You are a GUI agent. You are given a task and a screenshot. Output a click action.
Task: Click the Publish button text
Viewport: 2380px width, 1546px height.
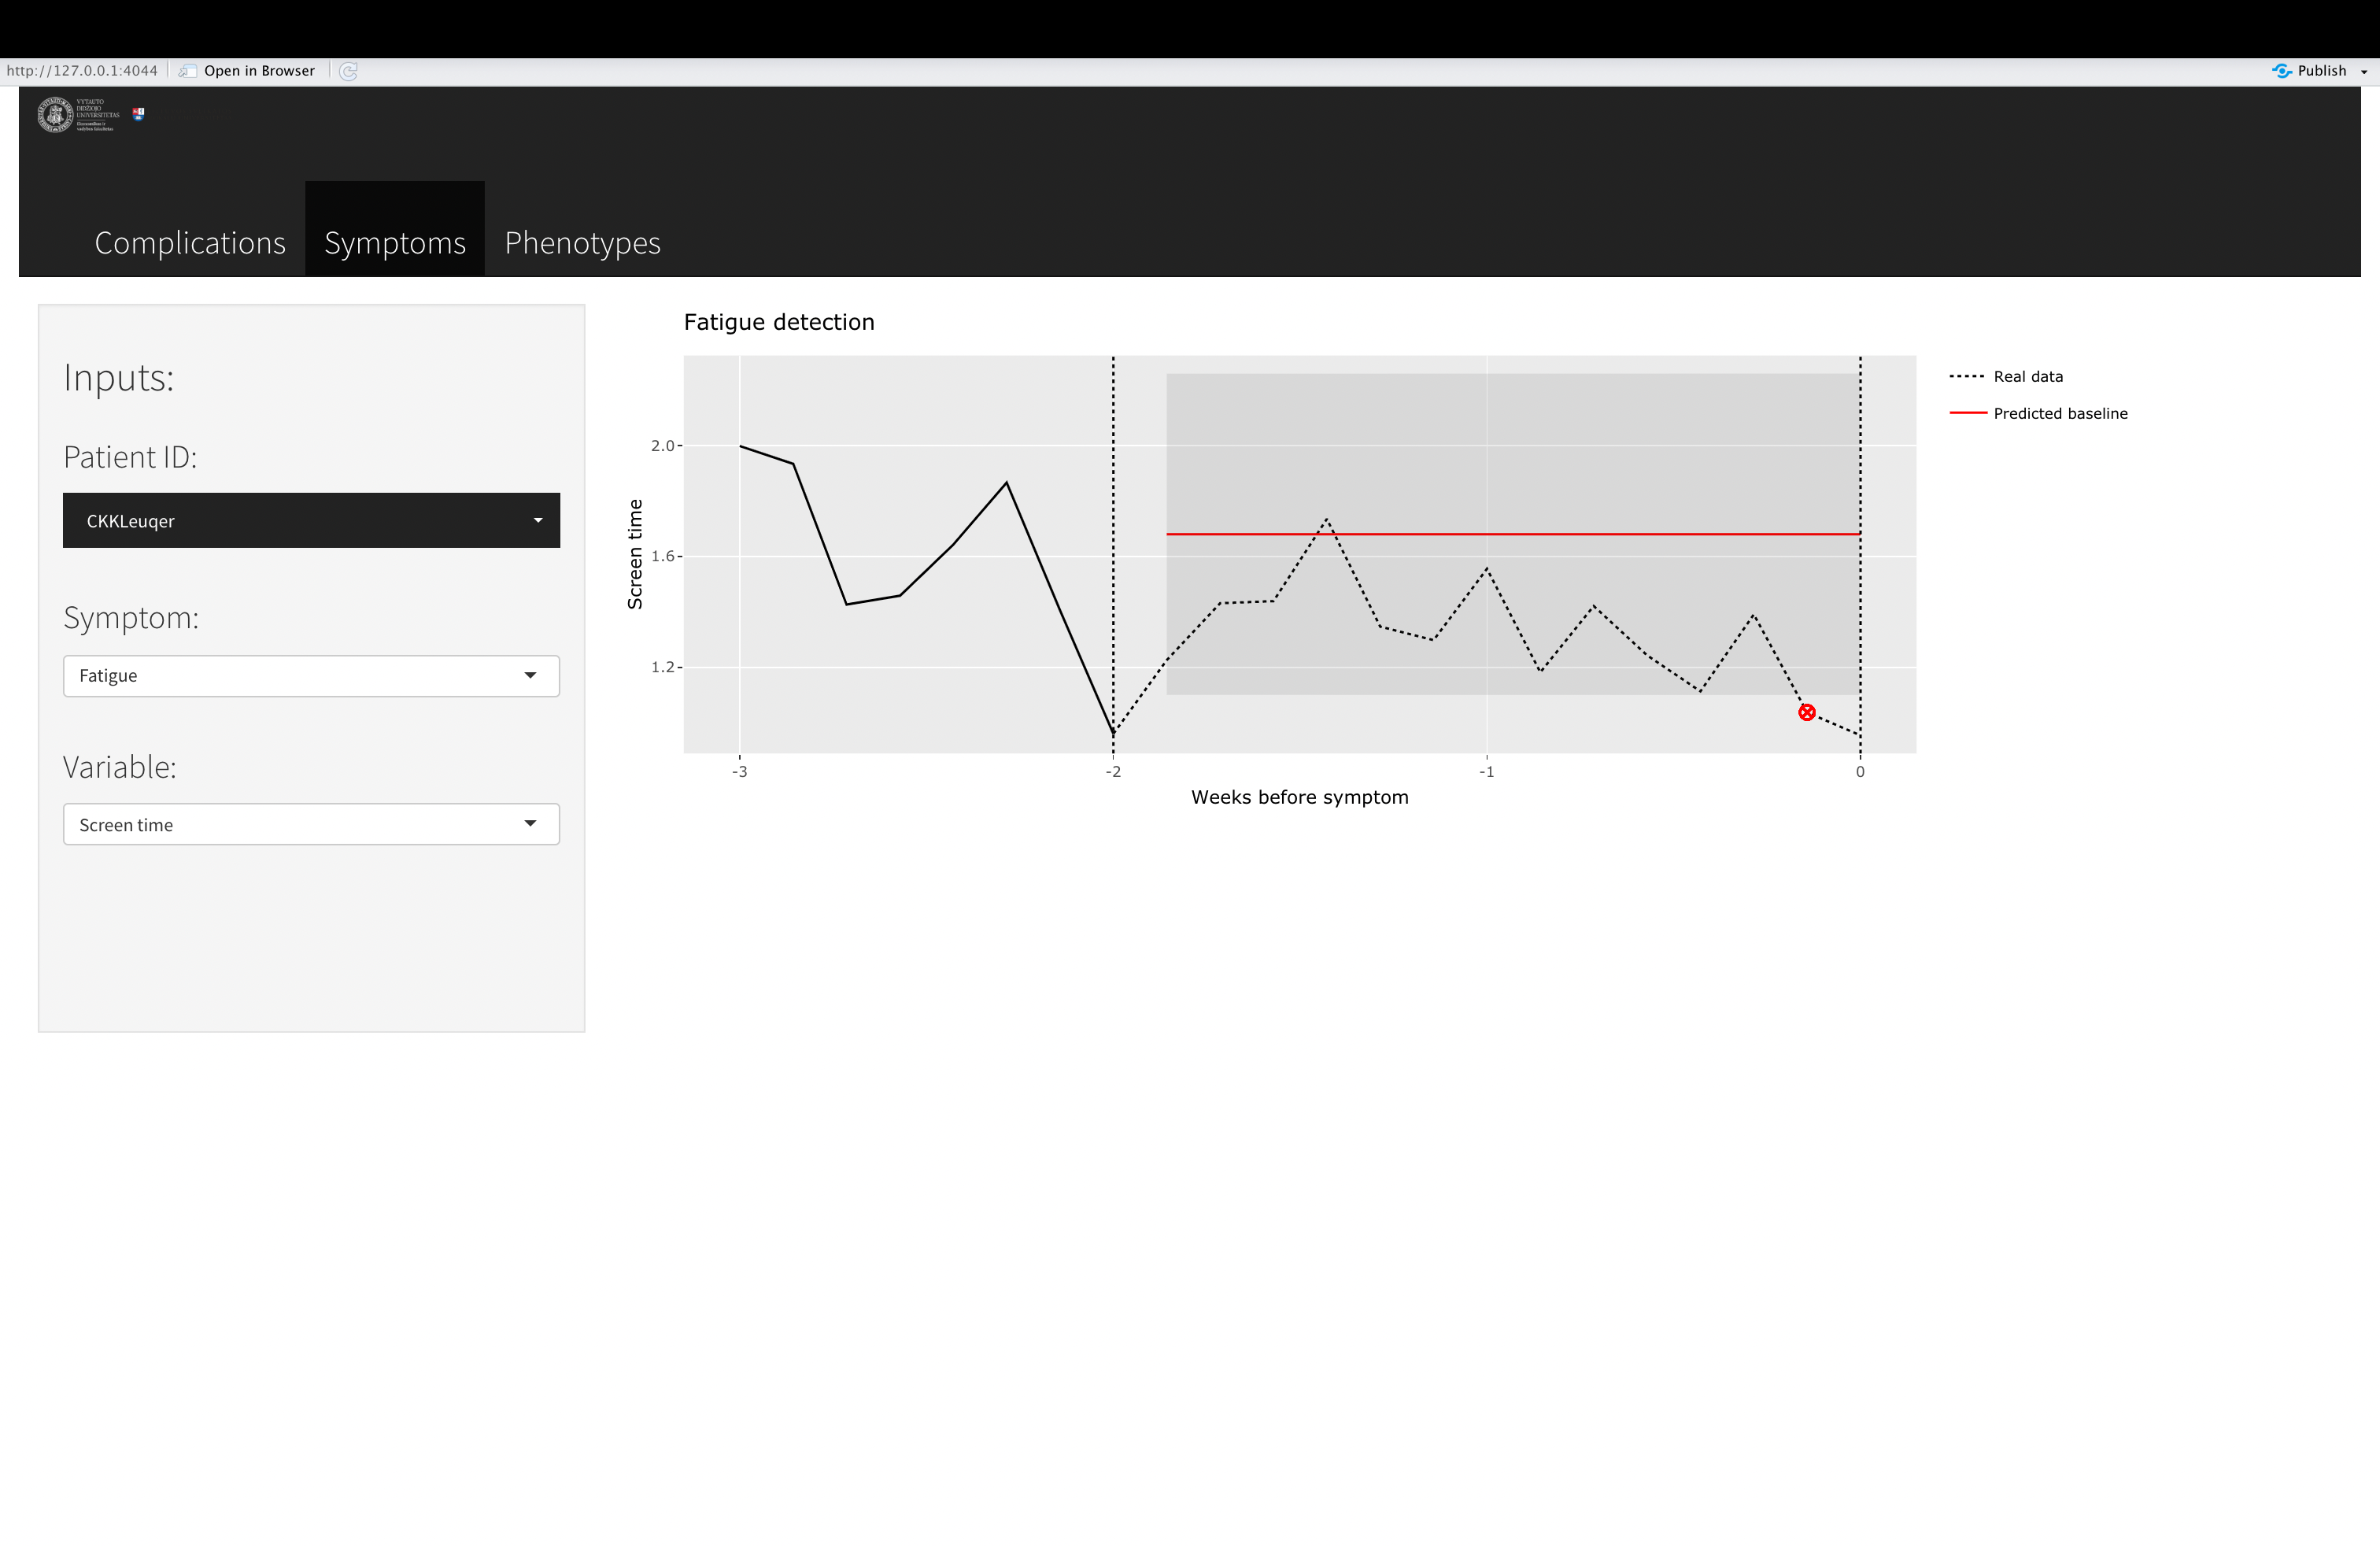click(2321, 71)
